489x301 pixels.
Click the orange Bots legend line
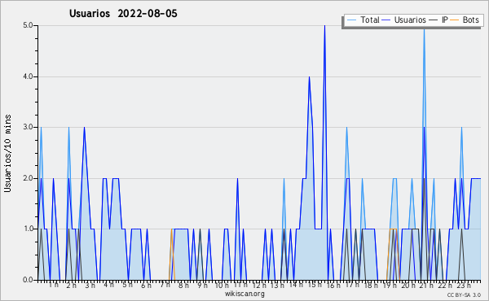tap(455, 20)
